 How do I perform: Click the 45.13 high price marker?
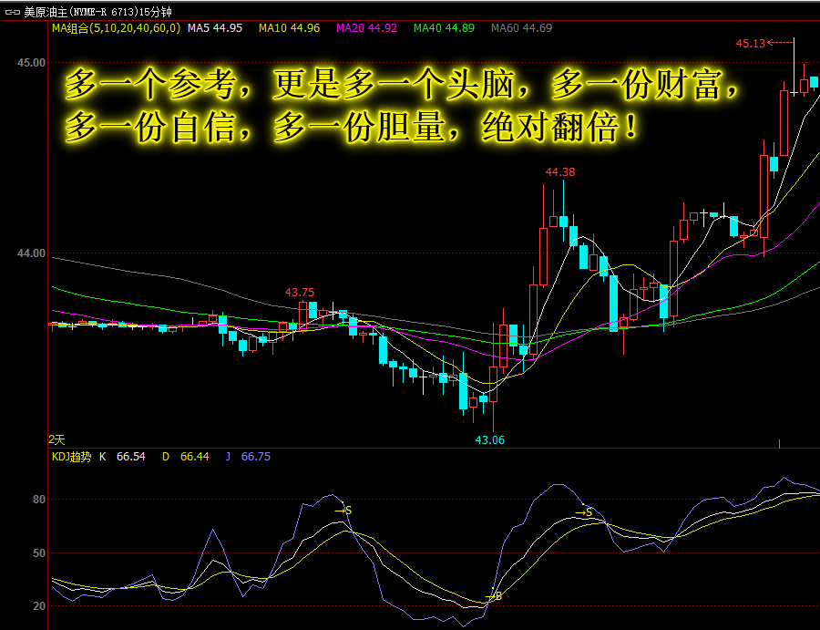coord(751,44)
